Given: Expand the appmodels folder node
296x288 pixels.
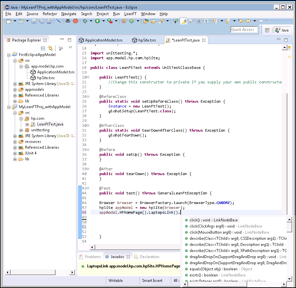Looking at the screenshot, I should (15, 89).
